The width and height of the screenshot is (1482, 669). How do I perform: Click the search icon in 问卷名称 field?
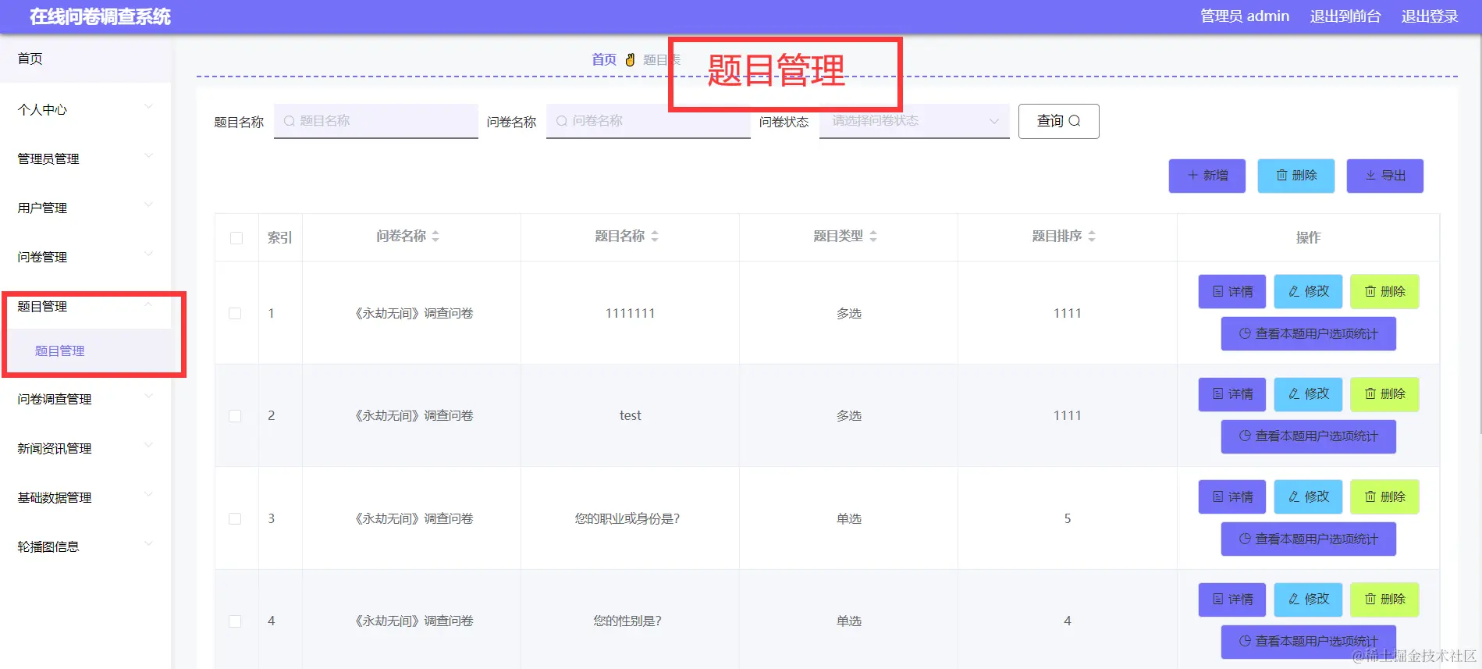point(561,121)
